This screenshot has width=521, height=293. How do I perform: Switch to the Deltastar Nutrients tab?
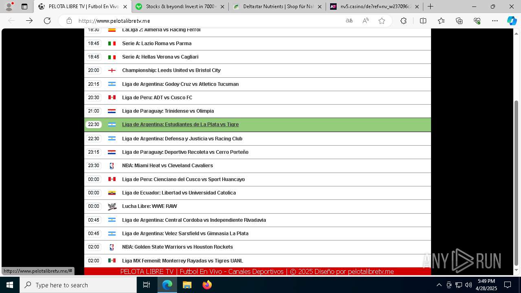pyautogui.click(x=277, y=7)
